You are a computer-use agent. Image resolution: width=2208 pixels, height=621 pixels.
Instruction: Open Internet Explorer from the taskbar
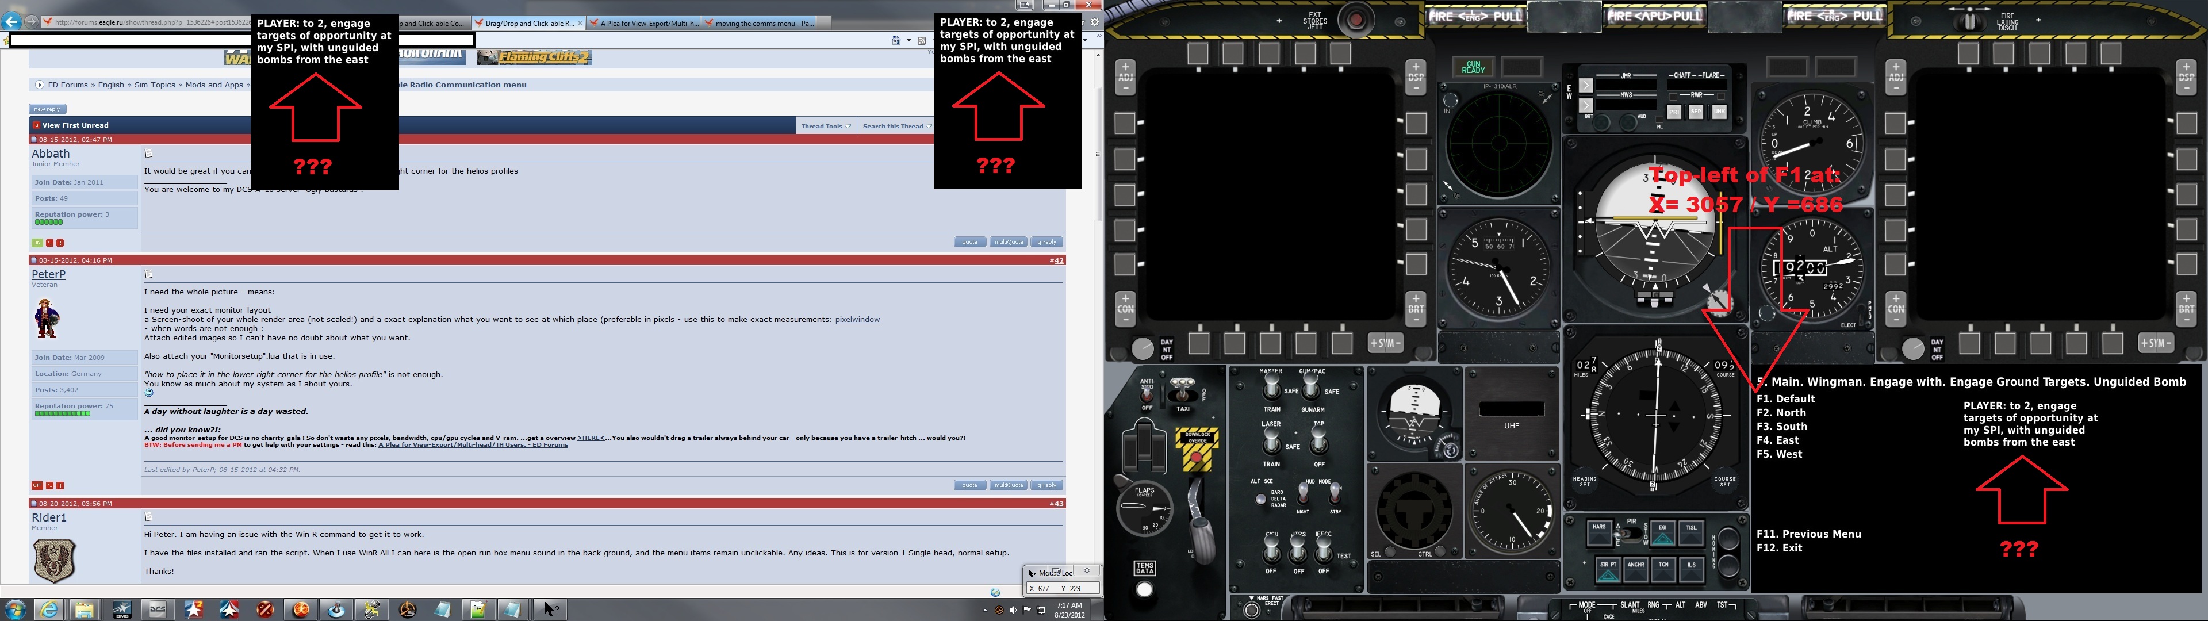coord(49,609)
